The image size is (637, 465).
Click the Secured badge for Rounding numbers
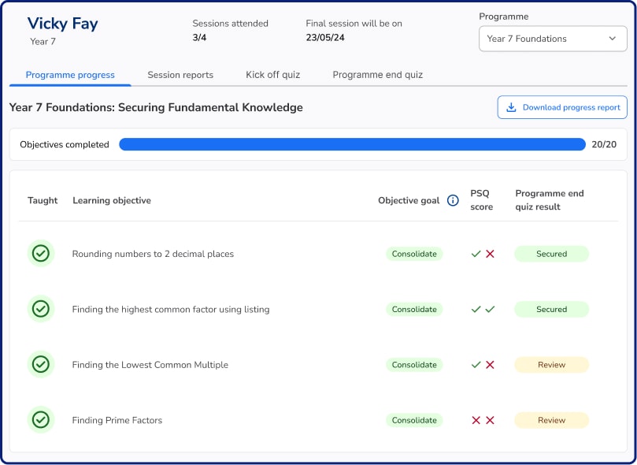point(551,254)
